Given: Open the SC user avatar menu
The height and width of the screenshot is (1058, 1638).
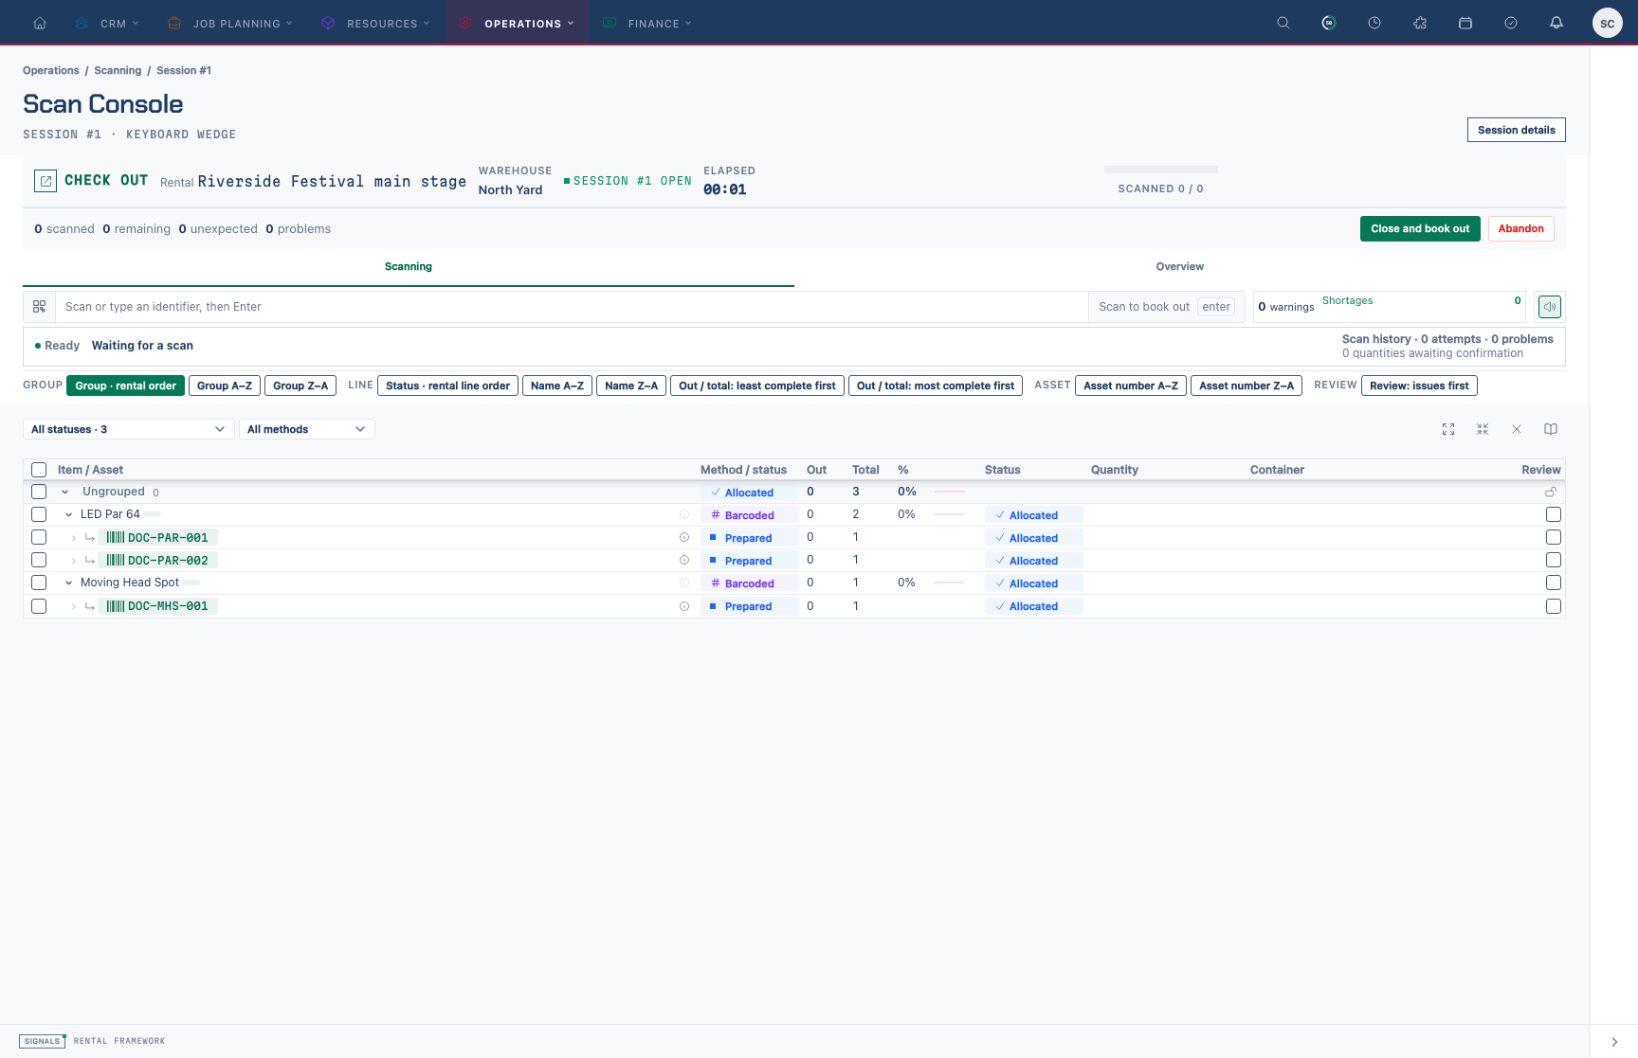Looking at the screenshot, I should (x=1608, y=23).
